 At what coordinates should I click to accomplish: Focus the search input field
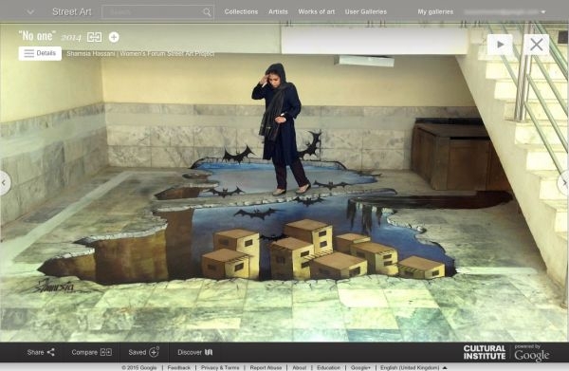click(153, 12)
